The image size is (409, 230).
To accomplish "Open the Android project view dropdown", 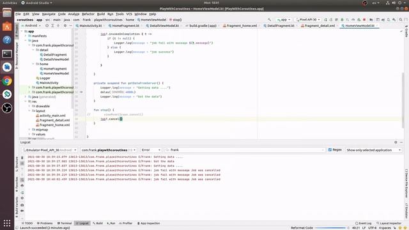I will pyautogui.click(x=31, y=26).
